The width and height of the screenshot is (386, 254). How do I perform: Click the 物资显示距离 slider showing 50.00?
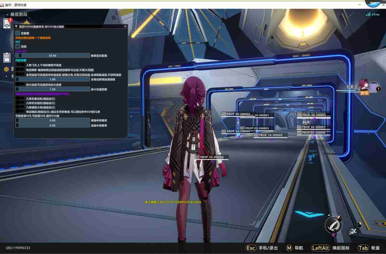[52, 56]
